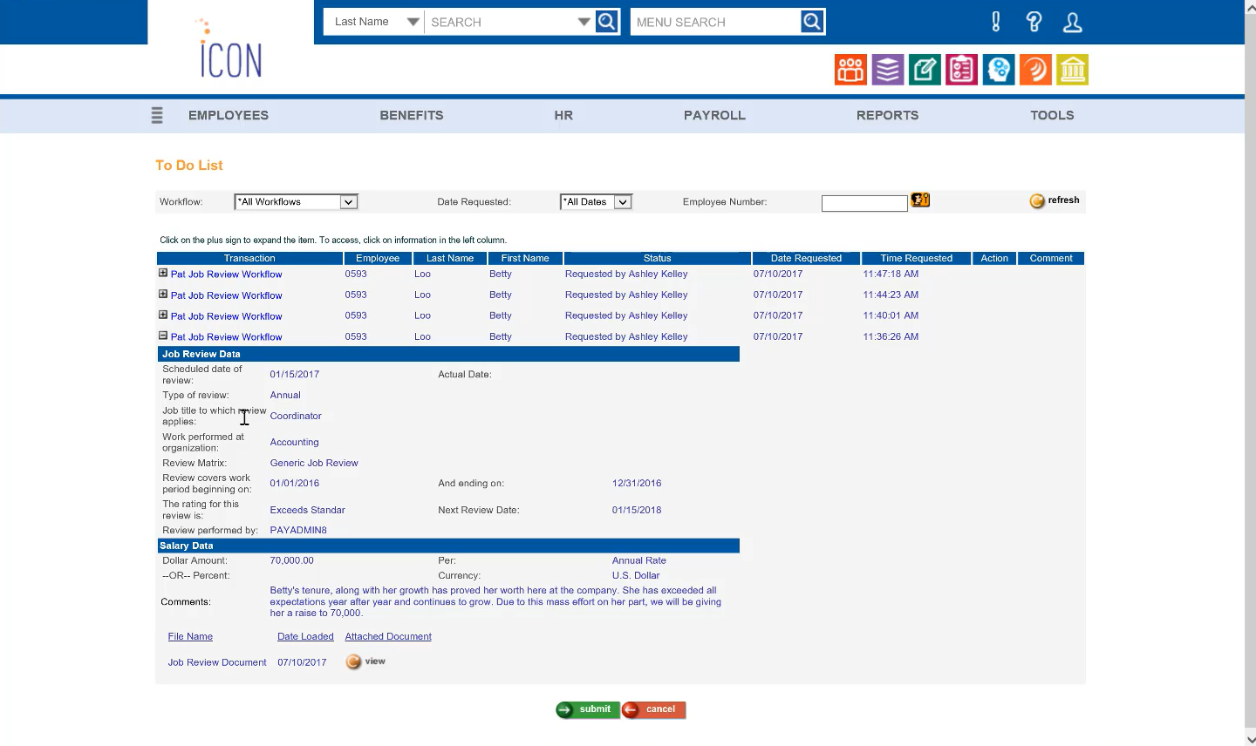Expand the 11:44:23 AM Pat Job Review row

click(163, 294)
